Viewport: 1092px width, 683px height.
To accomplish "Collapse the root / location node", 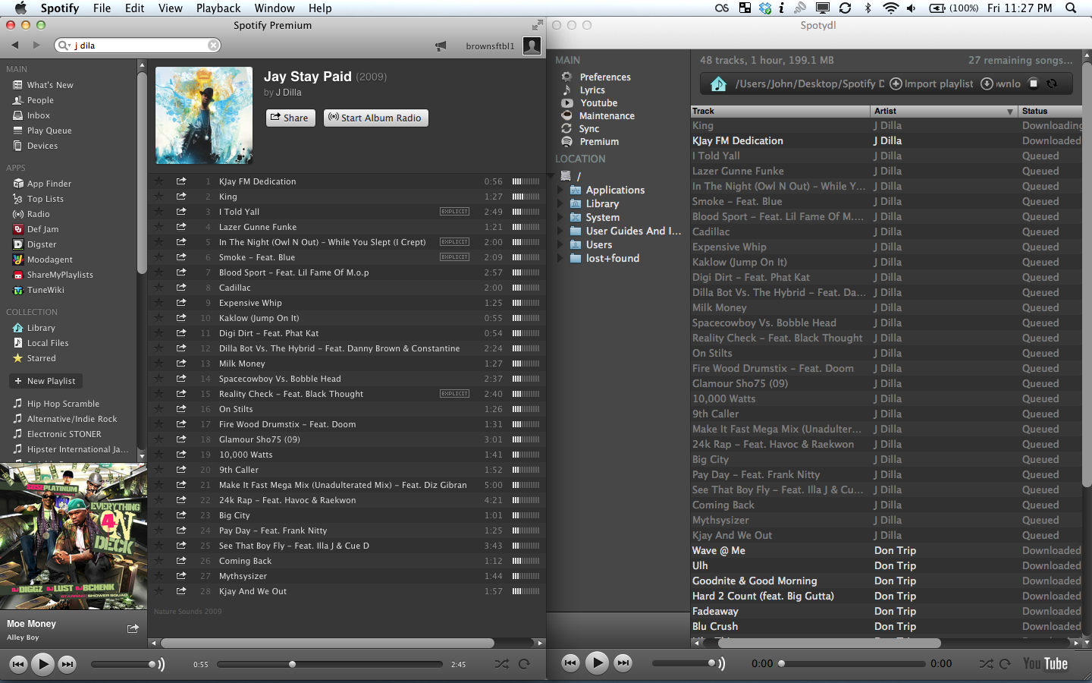I will tap(552, 176).
